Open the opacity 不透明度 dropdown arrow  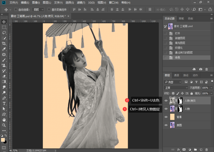[x=211, y=88]
